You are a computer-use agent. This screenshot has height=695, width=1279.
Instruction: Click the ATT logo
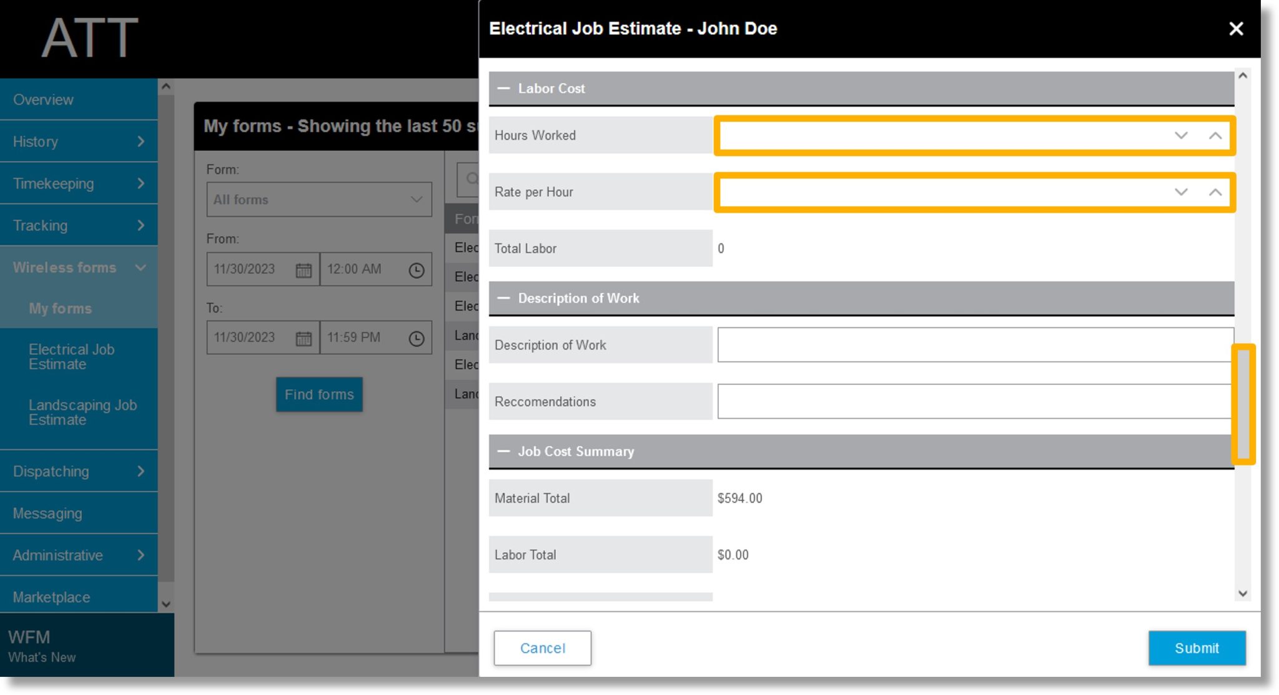90,37
